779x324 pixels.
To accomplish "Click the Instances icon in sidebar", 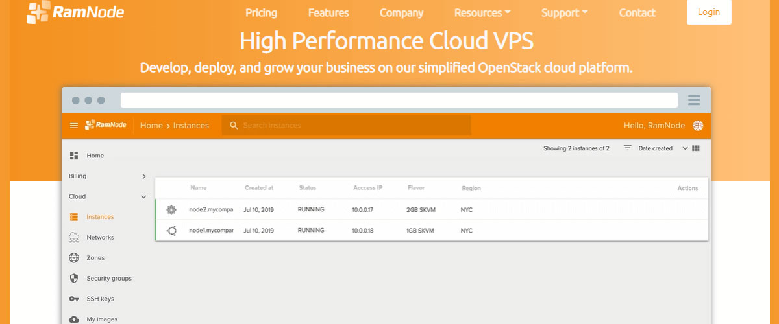I will click(x=73, y=217).
